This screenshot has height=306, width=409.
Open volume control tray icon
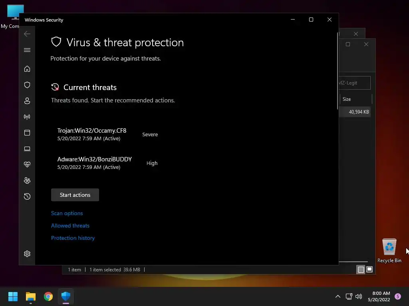pyautogui.click(x=359, y=296)
